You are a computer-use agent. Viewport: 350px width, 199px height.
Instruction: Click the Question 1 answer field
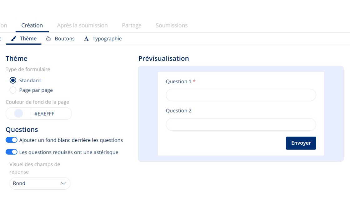[x=241, y=95]
